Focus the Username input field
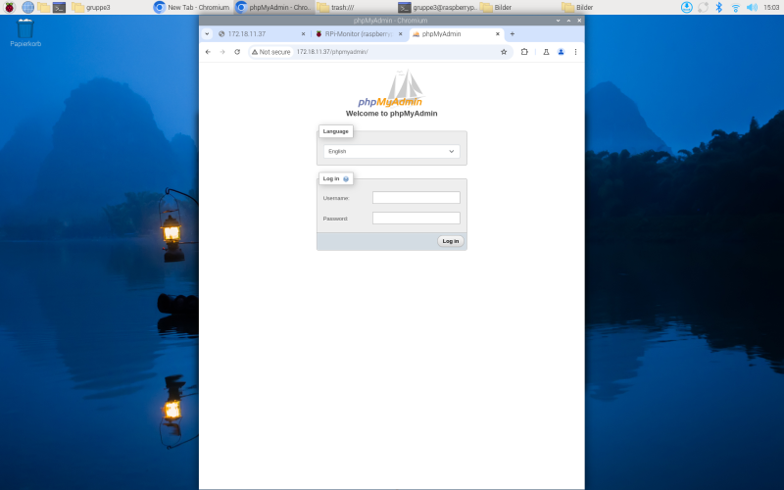784x490 pixels. (416, 198)
